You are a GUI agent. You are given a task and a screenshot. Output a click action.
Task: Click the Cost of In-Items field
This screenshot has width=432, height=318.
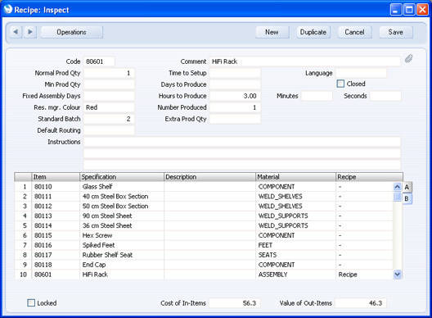235,303
